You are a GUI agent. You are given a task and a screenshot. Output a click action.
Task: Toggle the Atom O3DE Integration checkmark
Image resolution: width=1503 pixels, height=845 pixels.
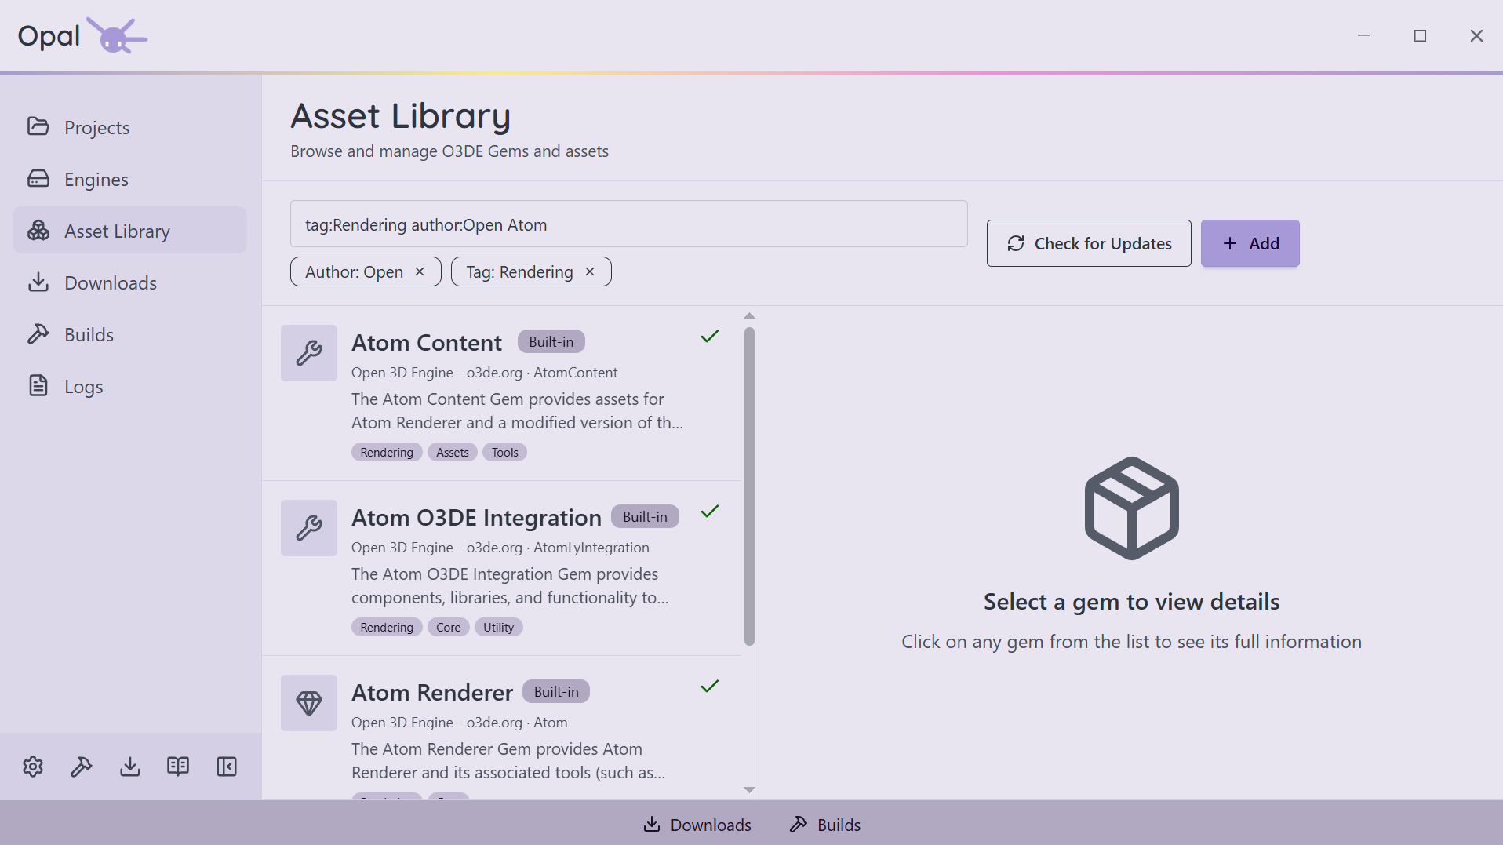click(710, 512)
